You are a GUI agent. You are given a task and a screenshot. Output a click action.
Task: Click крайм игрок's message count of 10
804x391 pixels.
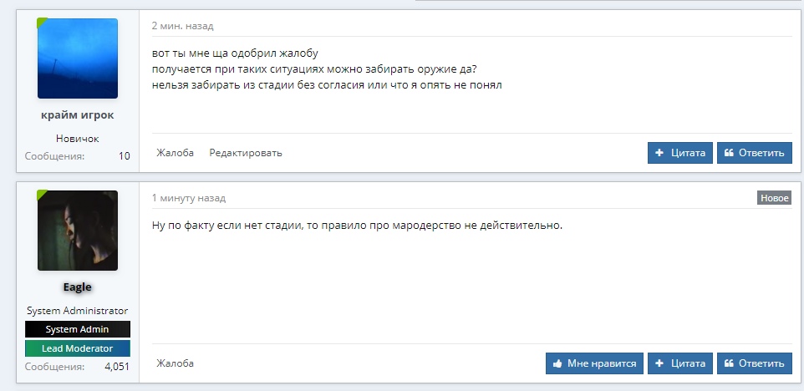pos(124,156)
